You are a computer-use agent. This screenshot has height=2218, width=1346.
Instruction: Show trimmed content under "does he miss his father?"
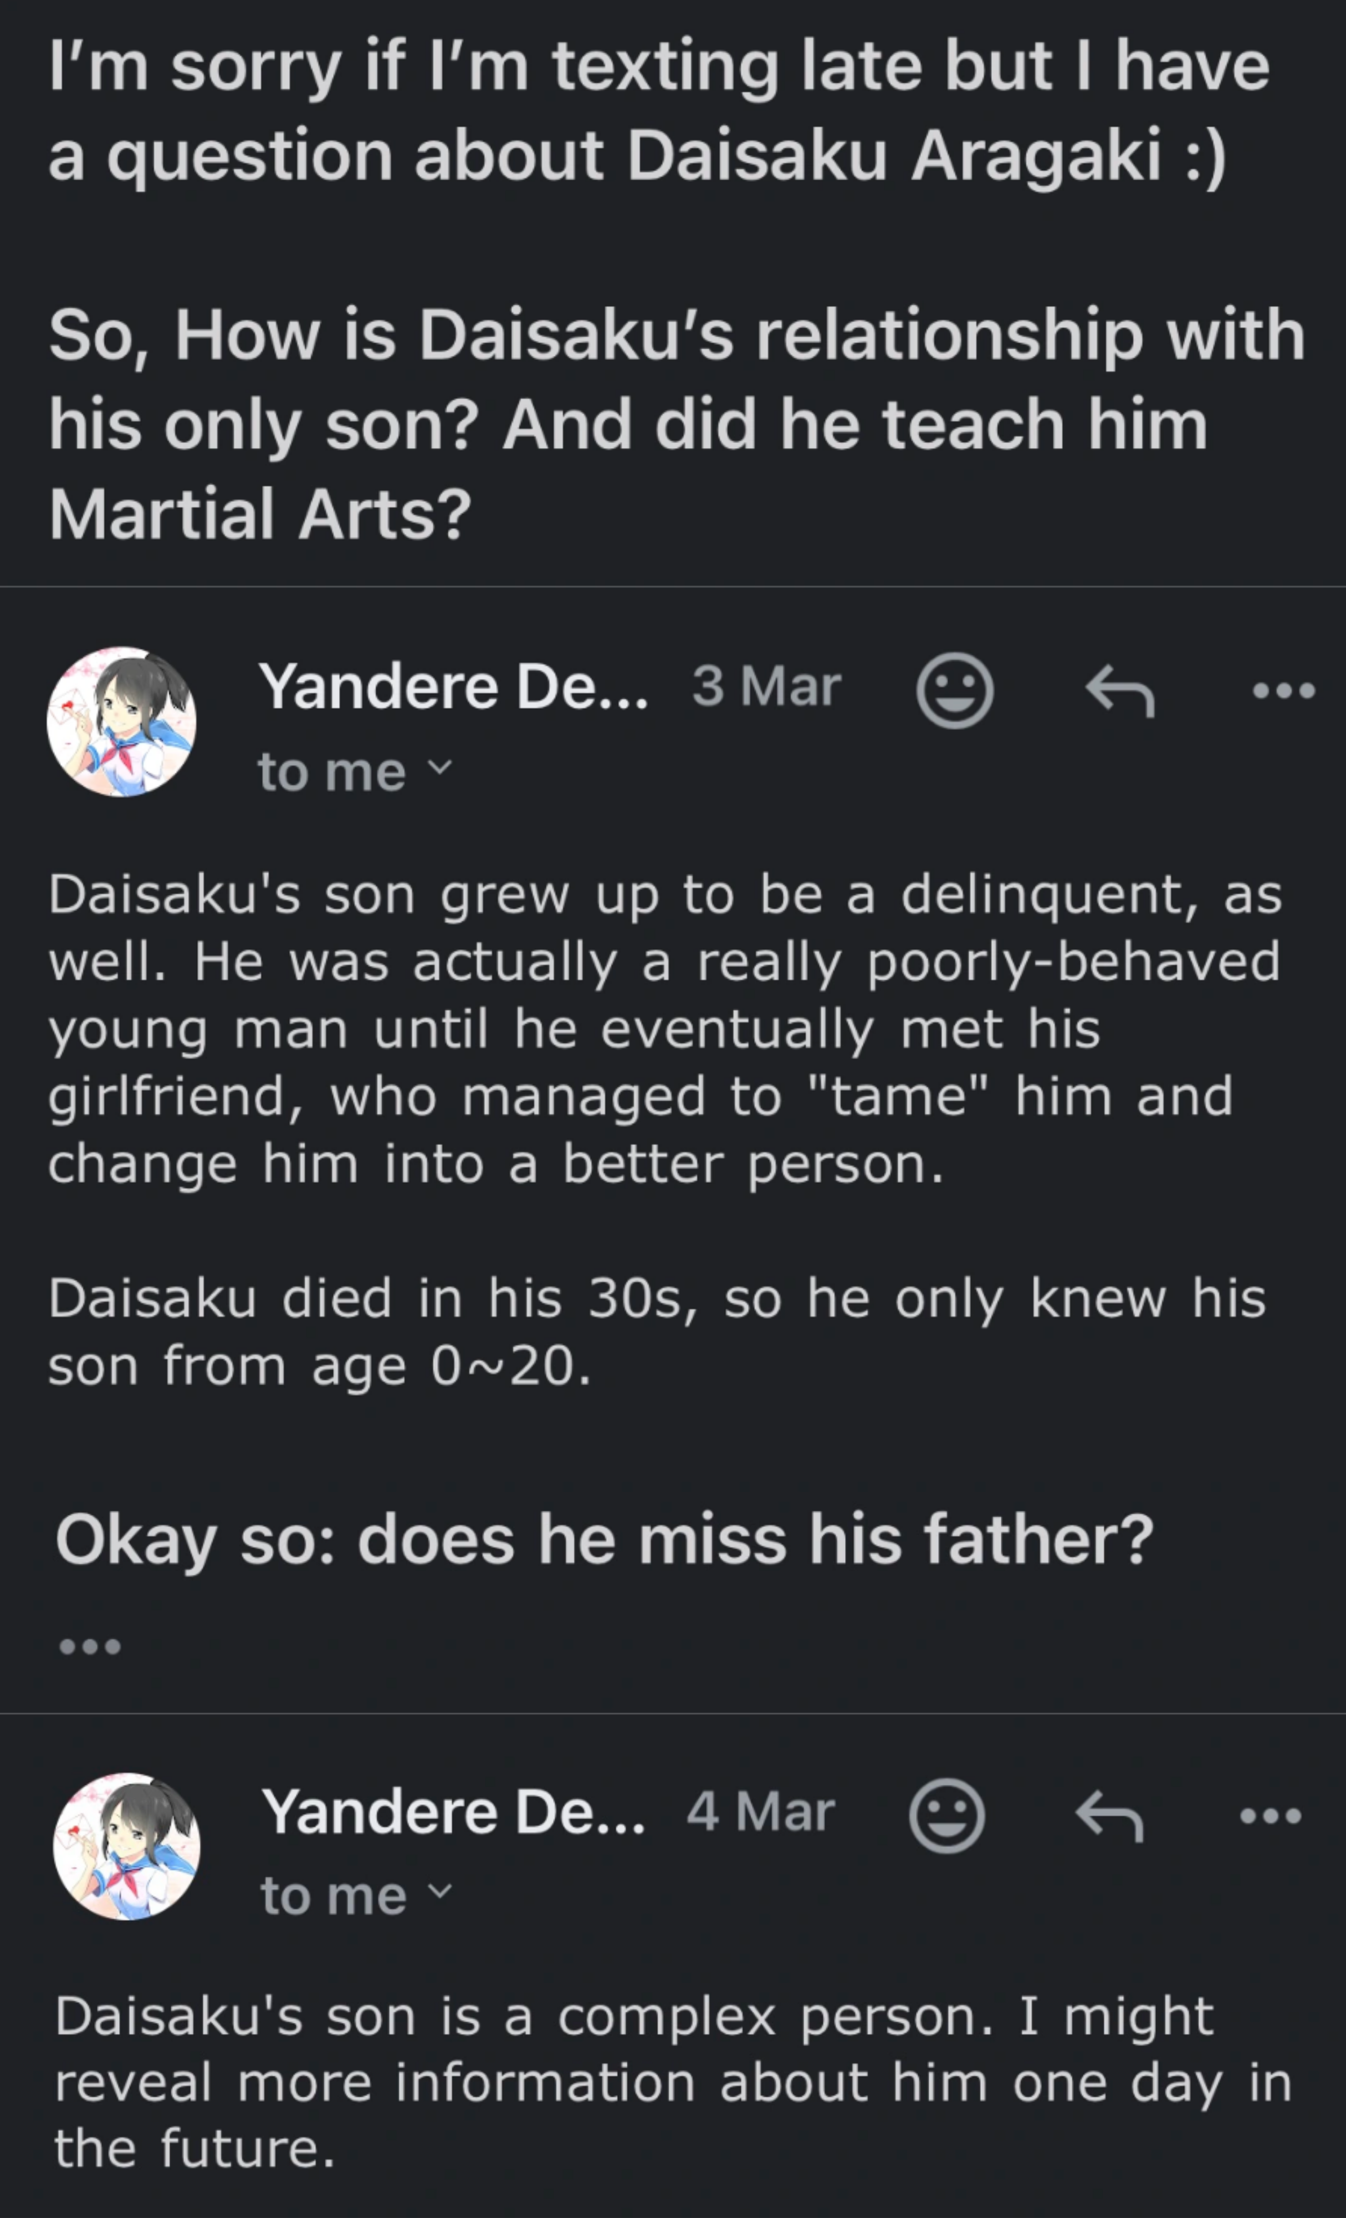(89, 1646)
